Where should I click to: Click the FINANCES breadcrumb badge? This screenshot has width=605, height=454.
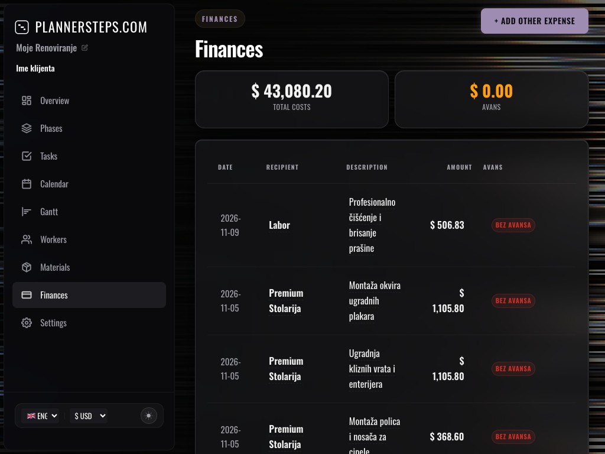pyautogui.click(x=220, y=18)
